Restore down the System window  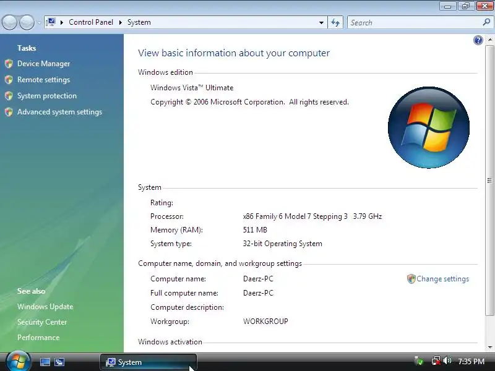point(466,6)
